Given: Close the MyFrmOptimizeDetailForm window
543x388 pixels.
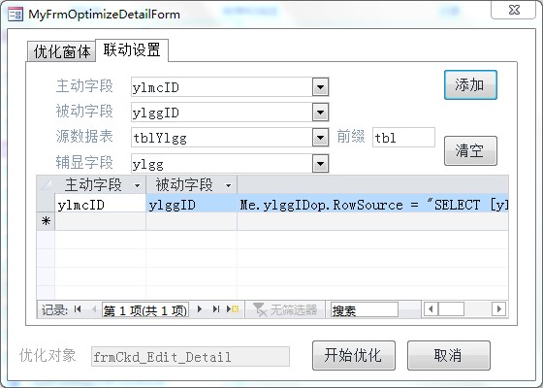Looking at the screenshot, I should point(514,10).
